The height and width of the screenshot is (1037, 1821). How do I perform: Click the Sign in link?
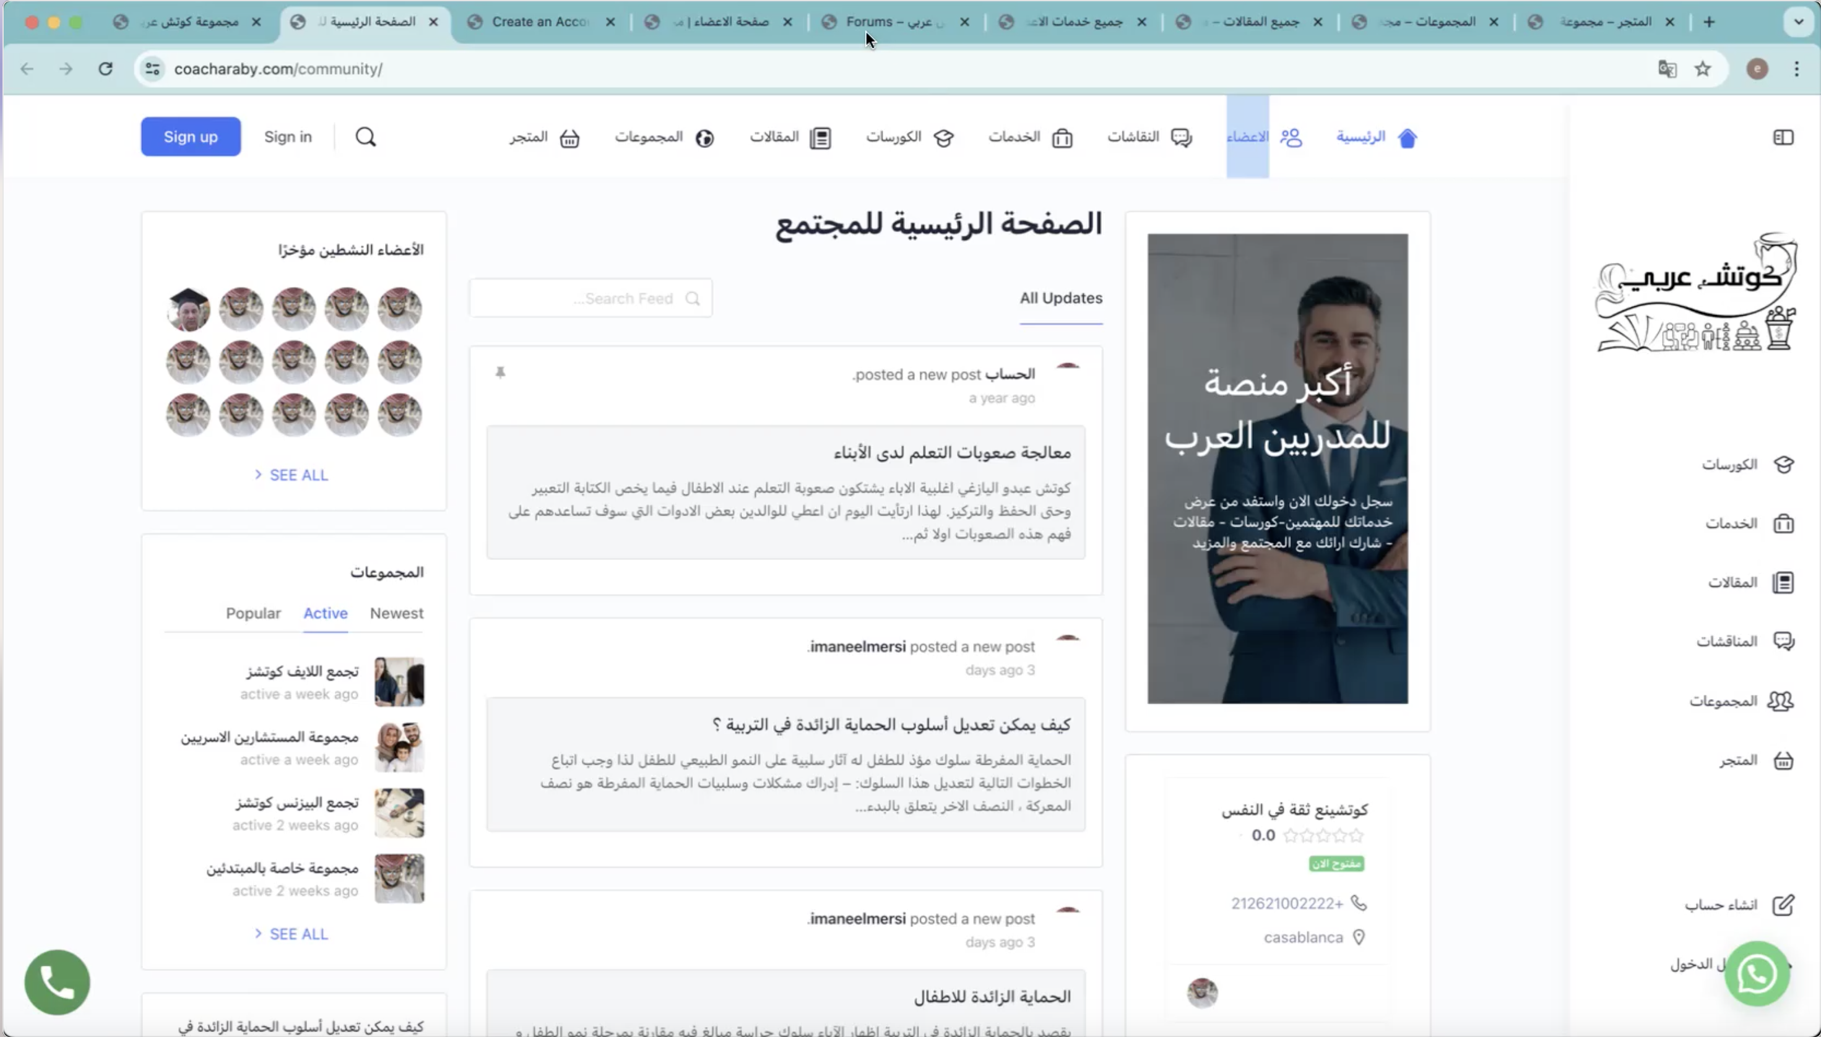click(288, 137)
